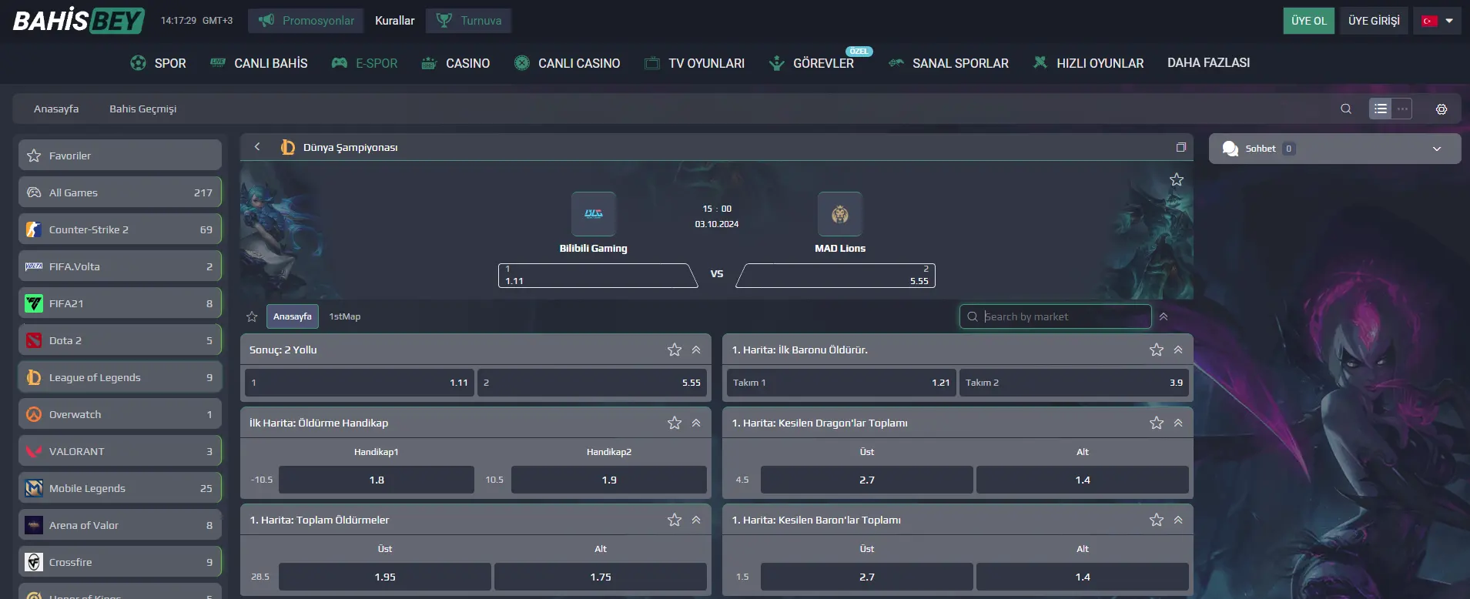The height and width of the screenshot is (599, 1470).
Task: Select League of Legends in the sidebar
Action: (x=120, y=376)
